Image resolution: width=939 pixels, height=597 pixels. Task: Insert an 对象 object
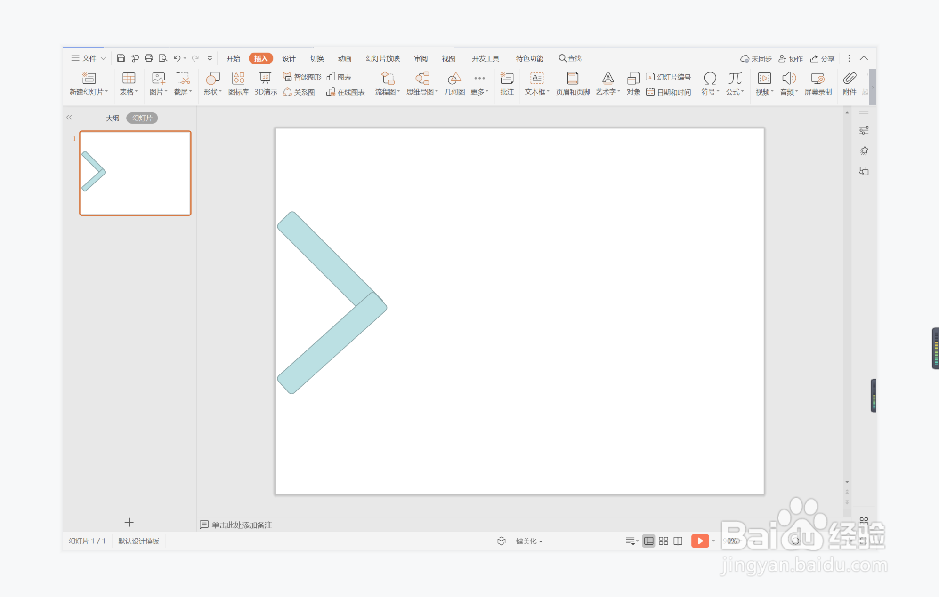click(x=633, y=83)
